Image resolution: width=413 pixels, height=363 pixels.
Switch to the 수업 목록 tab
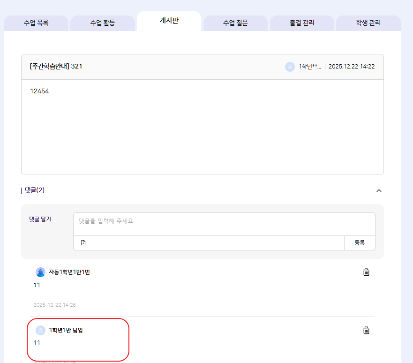pos(36,23)
